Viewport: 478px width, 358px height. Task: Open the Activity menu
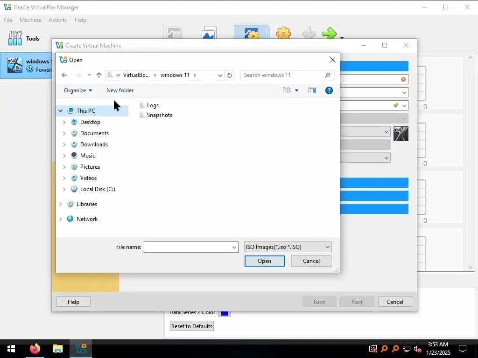coord(57,20)
